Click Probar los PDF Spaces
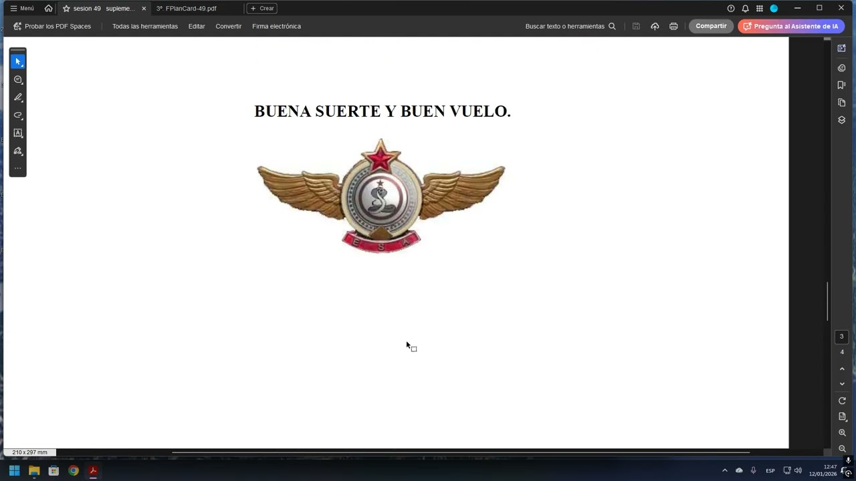This screenshot has width=856, height=481. (x=52, y=26)
